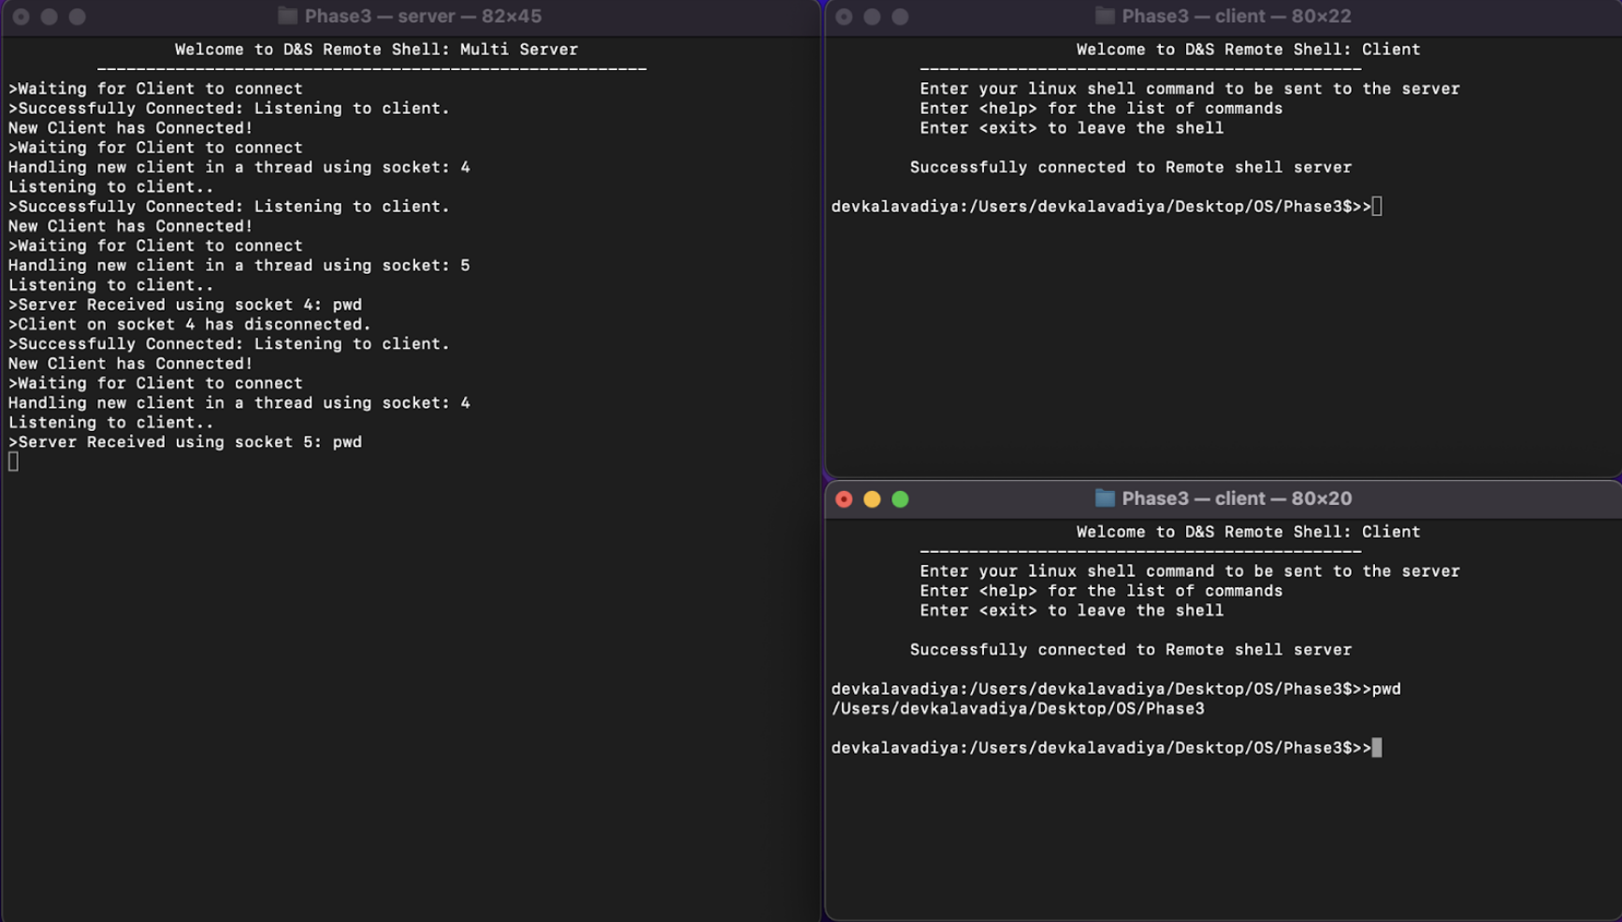Click the folder icon in top client title bar
Screen dimensions: 1622x922
[x=1105, y=16]
